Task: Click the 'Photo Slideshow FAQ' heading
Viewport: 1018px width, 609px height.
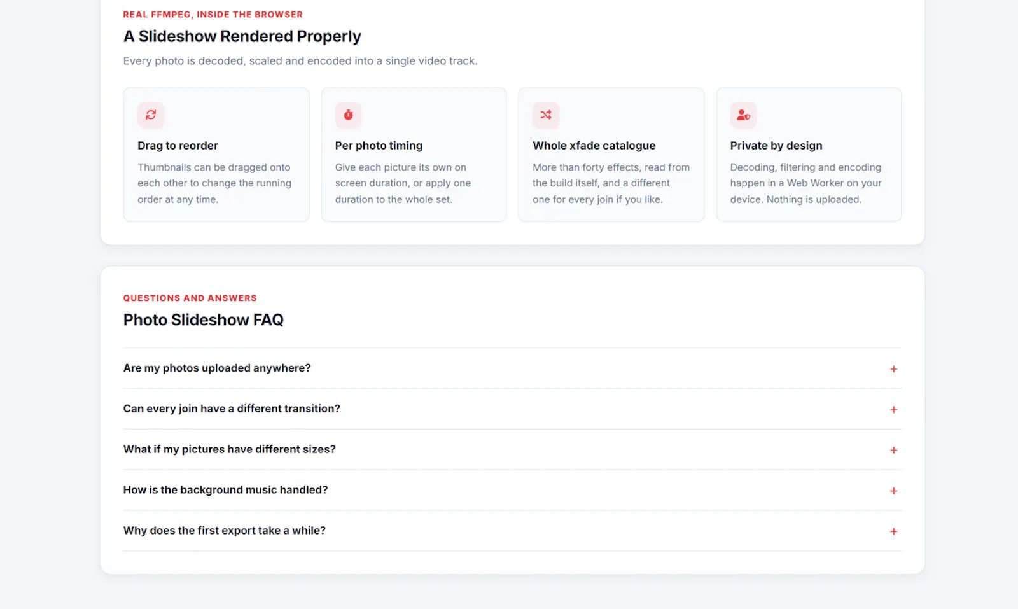Action: point(204,320)
